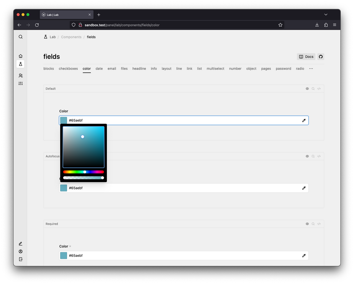354x284 pixels.
Task: Expand the more tabs ellipsis menu
Action: 311,69
